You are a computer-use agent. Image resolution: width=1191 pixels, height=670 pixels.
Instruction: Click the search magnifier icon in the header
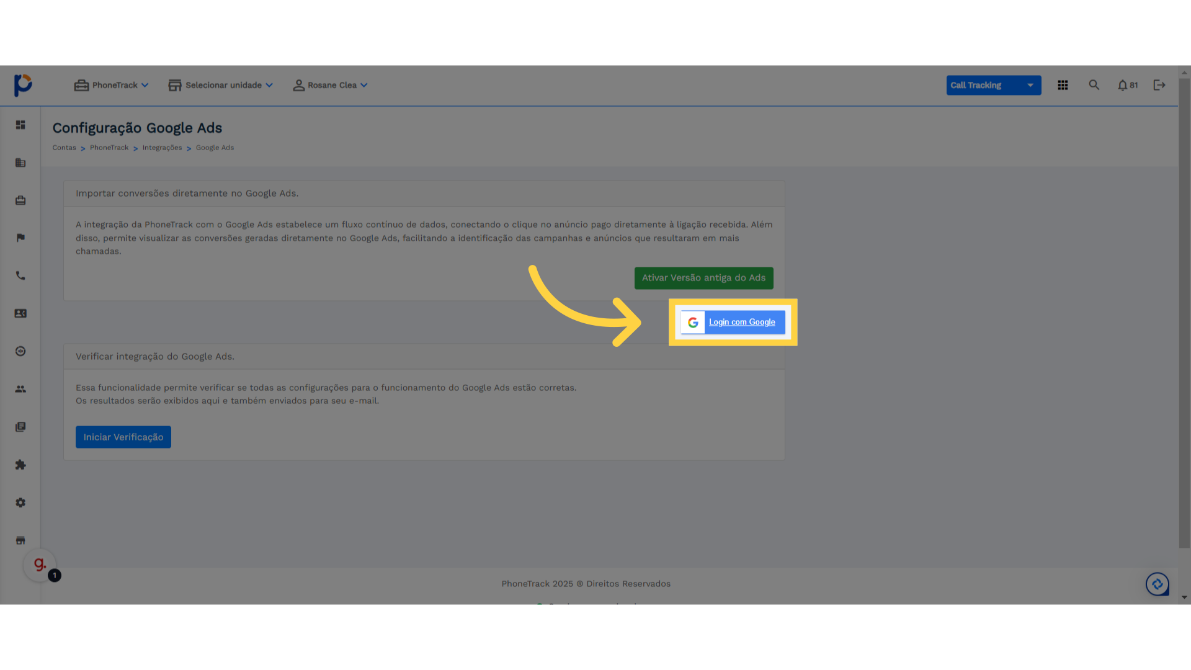click(x=1094, y=85)
